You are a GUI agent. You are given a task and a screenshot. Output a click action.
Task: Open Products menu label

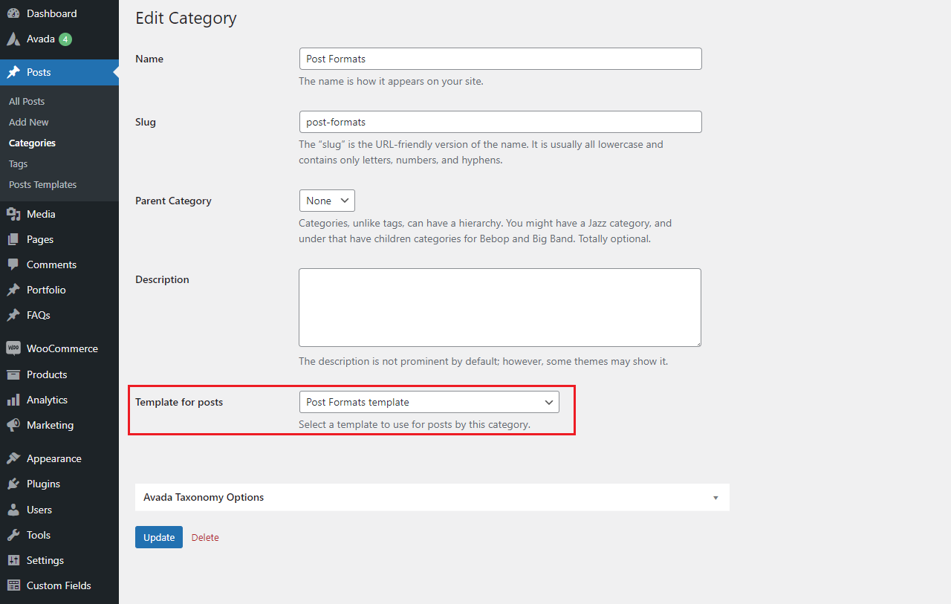point(47,374)
